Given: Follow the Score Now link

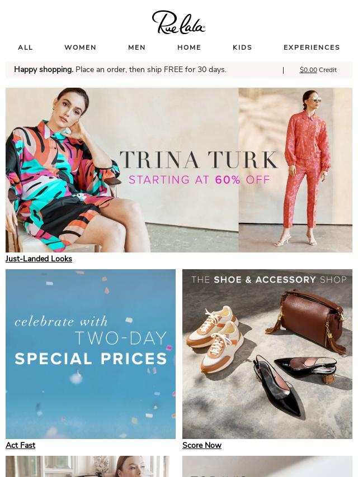Looking at the screenshot, I should point(202,445).
